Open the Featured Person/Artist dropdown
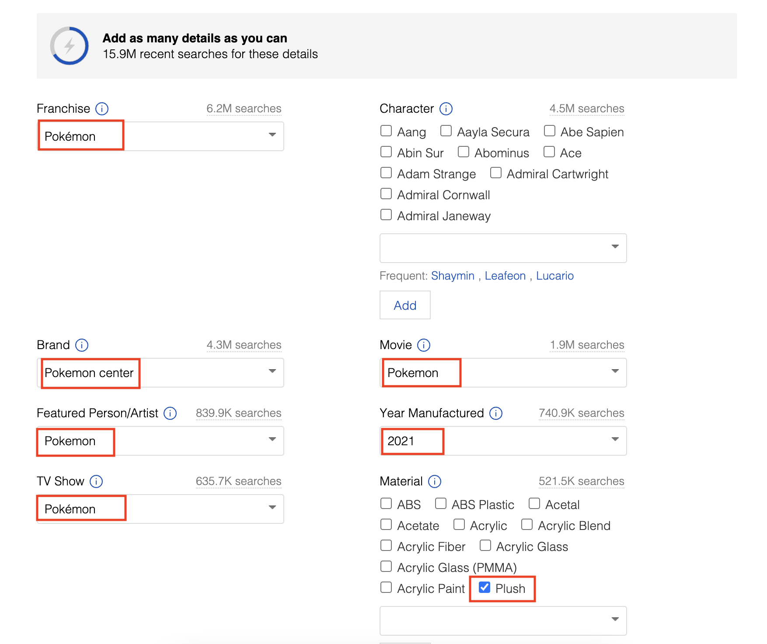 tap(160, 441)
